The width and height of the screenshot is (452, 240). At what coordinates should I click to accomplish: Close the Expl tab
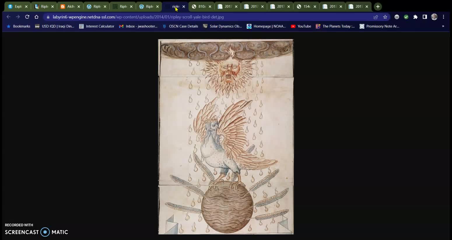[x=26, y=6]
